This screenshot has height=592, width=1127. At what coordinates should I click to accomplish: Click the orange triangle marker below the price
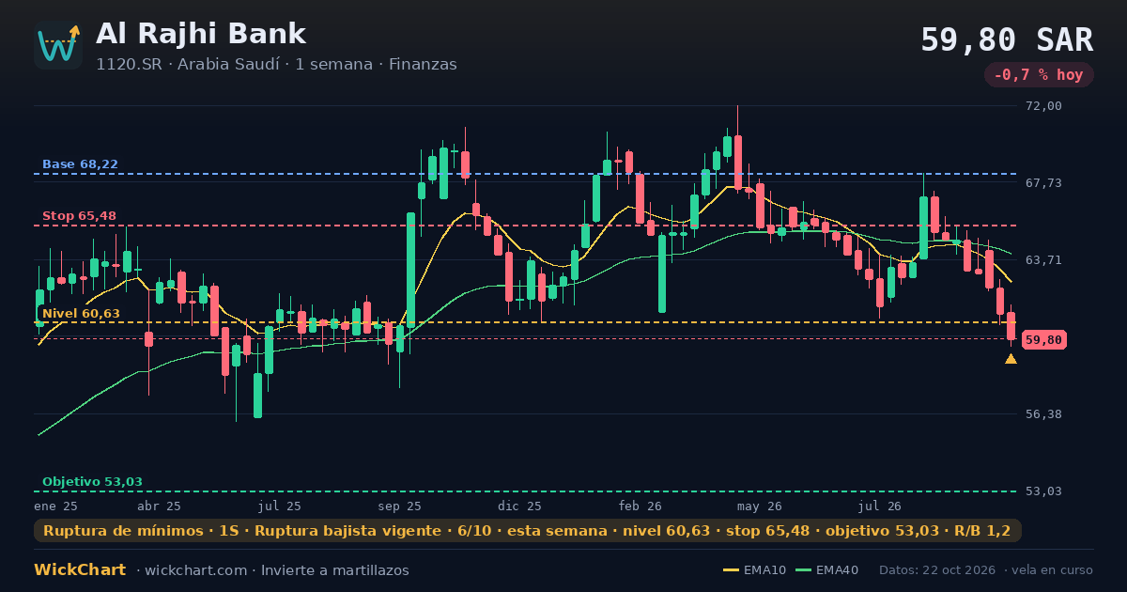point(1011,359)
